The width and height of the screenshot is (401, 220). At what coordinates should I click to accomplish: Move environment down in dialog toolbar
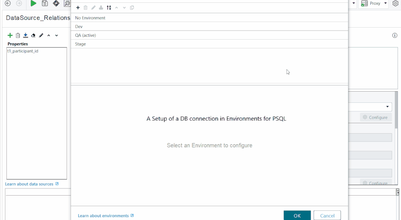pyautogui.click(x=124, y=8)
